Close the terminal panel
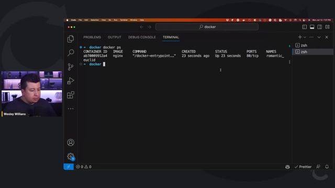 point(327,37)
